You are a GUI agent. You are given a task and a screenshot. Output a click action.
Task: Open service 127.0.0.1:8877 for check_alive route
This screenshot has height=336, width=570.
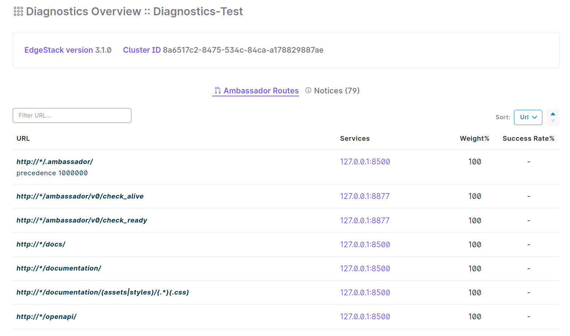click(365, 196)
